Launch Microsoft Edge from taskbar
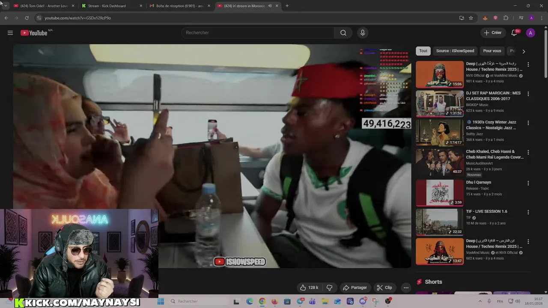The image size is (548, 308). 250,301
